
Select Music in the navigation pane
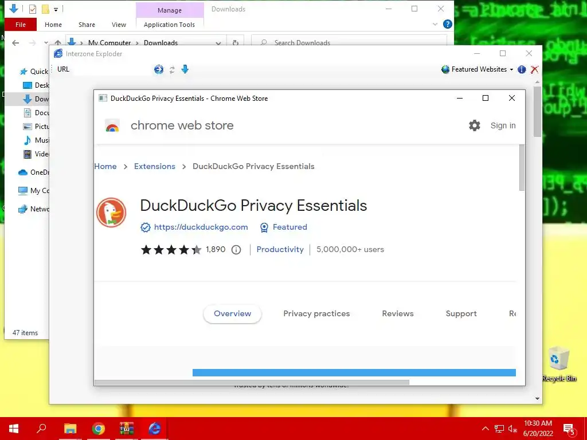[36, 140]
